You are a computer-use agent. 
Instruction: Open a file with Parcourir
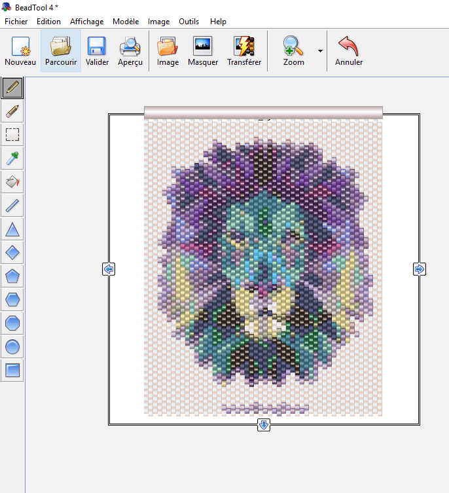(x=61, y=51)
